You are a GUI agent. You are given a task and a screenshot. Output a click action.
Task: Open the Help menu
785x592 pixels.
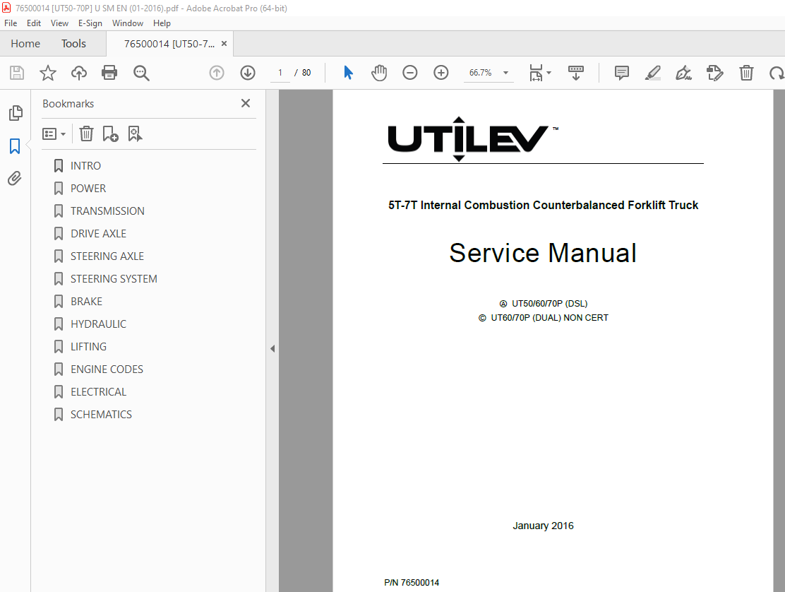click(x=162, y=23)
